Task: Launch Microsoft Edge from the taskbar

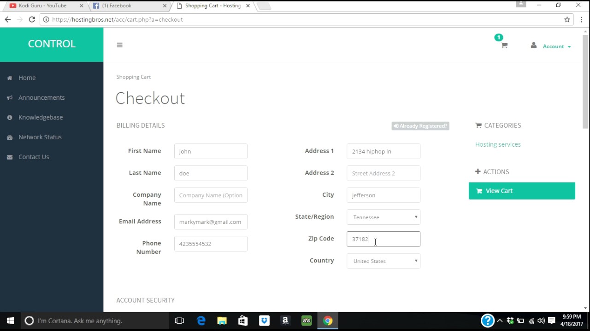Action: (x=201, y=321)
